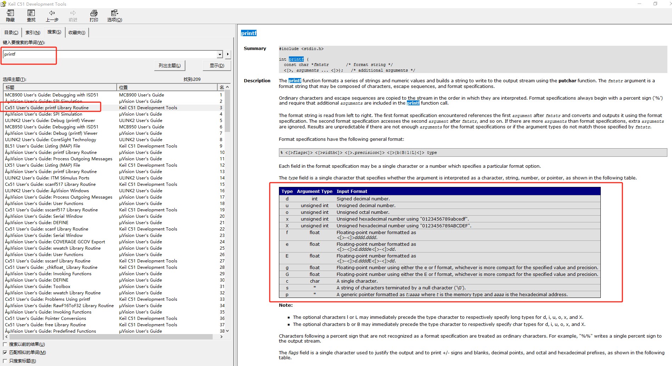This screenshot has width=672, height=366.
Task: Select 'BL51 User's Guide: Listing (MAP) File' result
Action: coord(43,146)
